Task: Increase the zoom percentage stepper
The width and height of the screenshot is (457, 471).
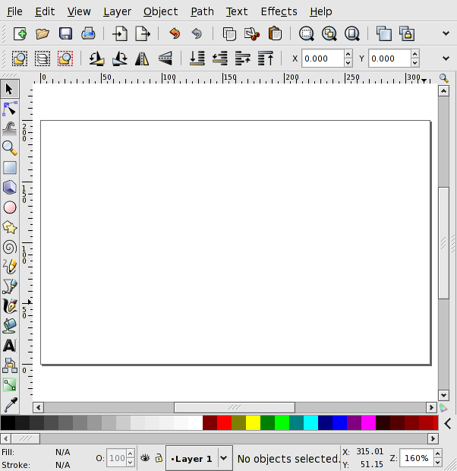Action: (x=440, y=454)
